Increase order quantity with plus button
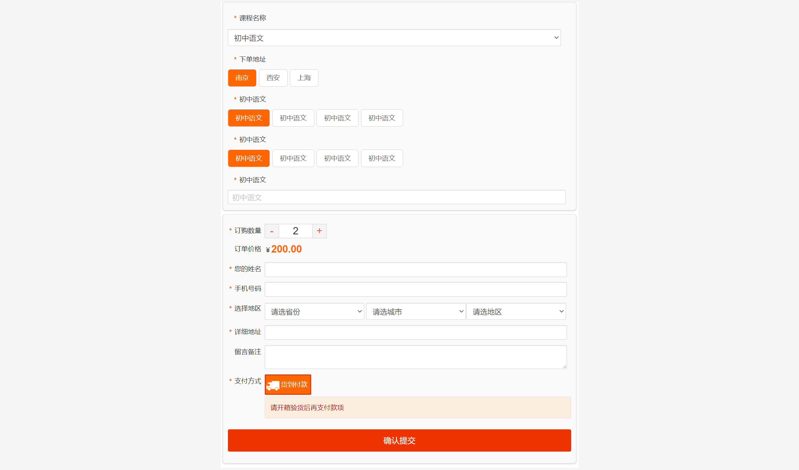Image resolution: width=799 pixels, height=470 pixels. tap(319, 231)
